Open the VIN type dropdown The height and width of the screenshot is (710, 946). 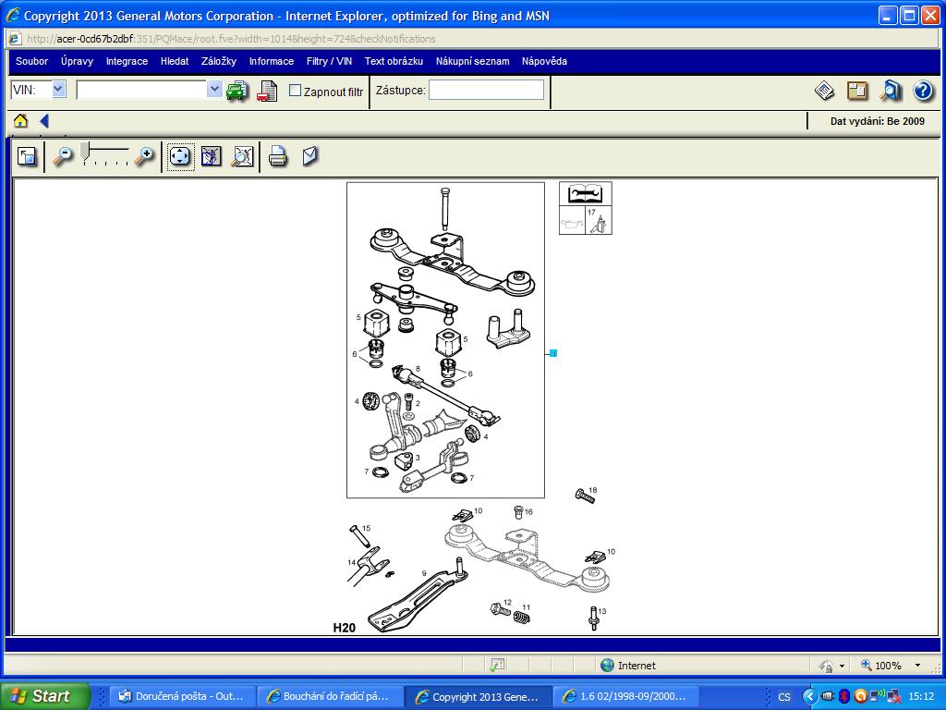(x=58, y=90)
